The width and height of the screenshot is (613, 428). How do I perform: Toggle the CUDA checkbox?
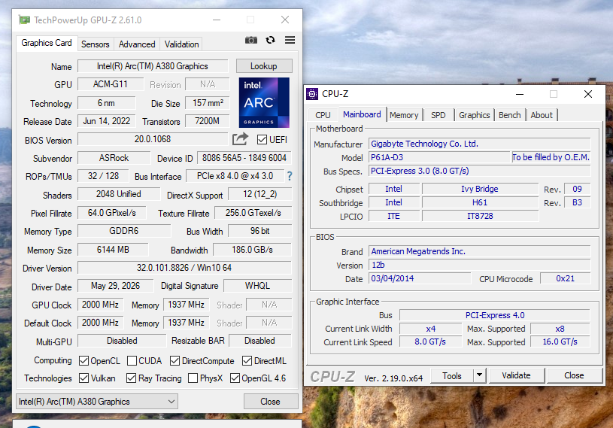(132, 360)
